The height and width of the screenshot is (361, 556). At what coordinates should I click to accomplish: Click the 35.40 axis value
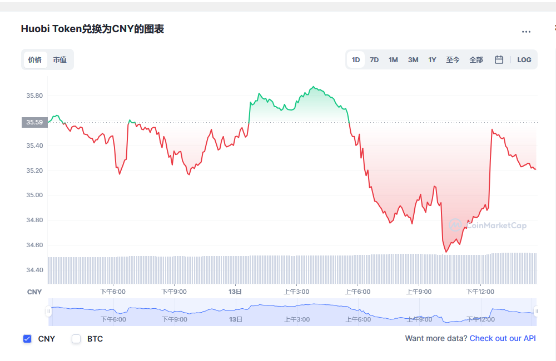click(34, 146)
